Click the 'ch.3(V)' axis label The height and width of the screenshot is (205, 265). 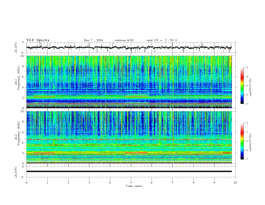16,172
